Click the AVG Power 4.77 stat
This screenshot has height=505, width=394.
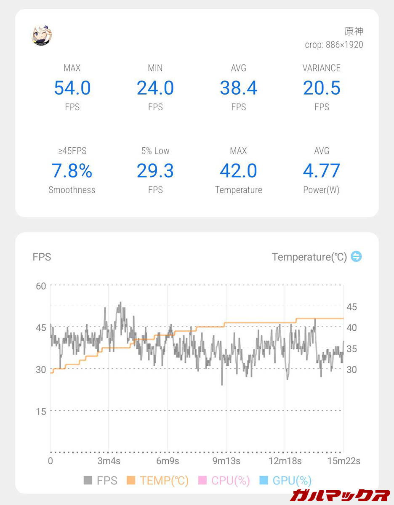click(322, 171)
